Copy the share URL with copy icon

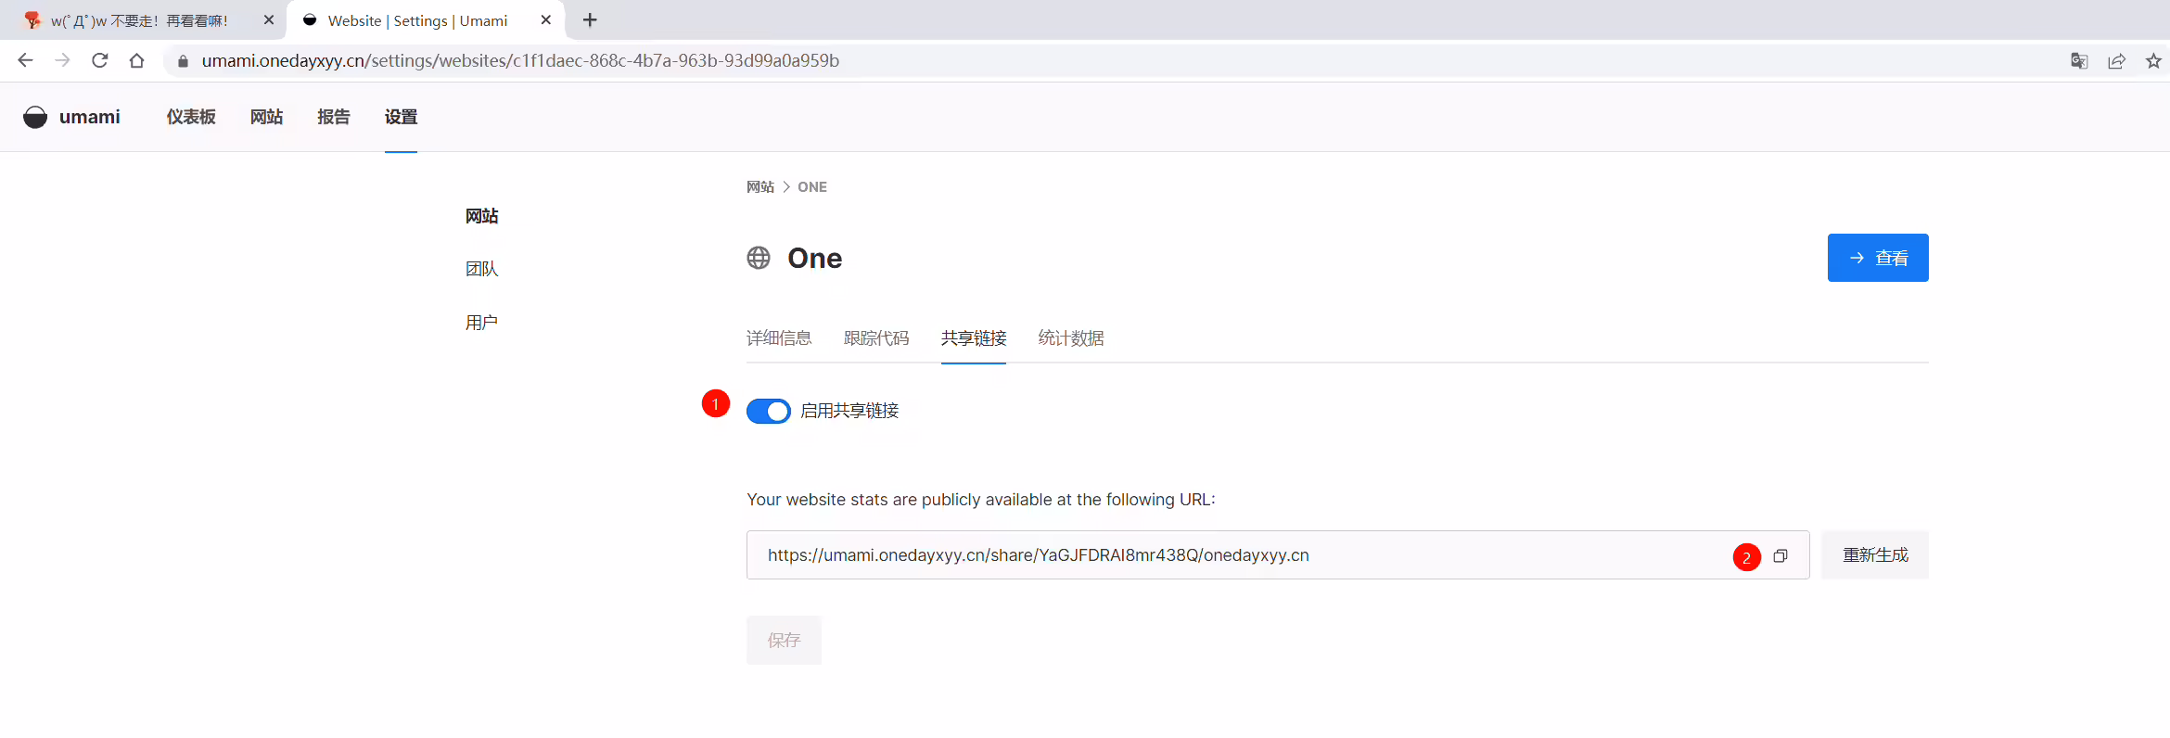point(1780,556)
